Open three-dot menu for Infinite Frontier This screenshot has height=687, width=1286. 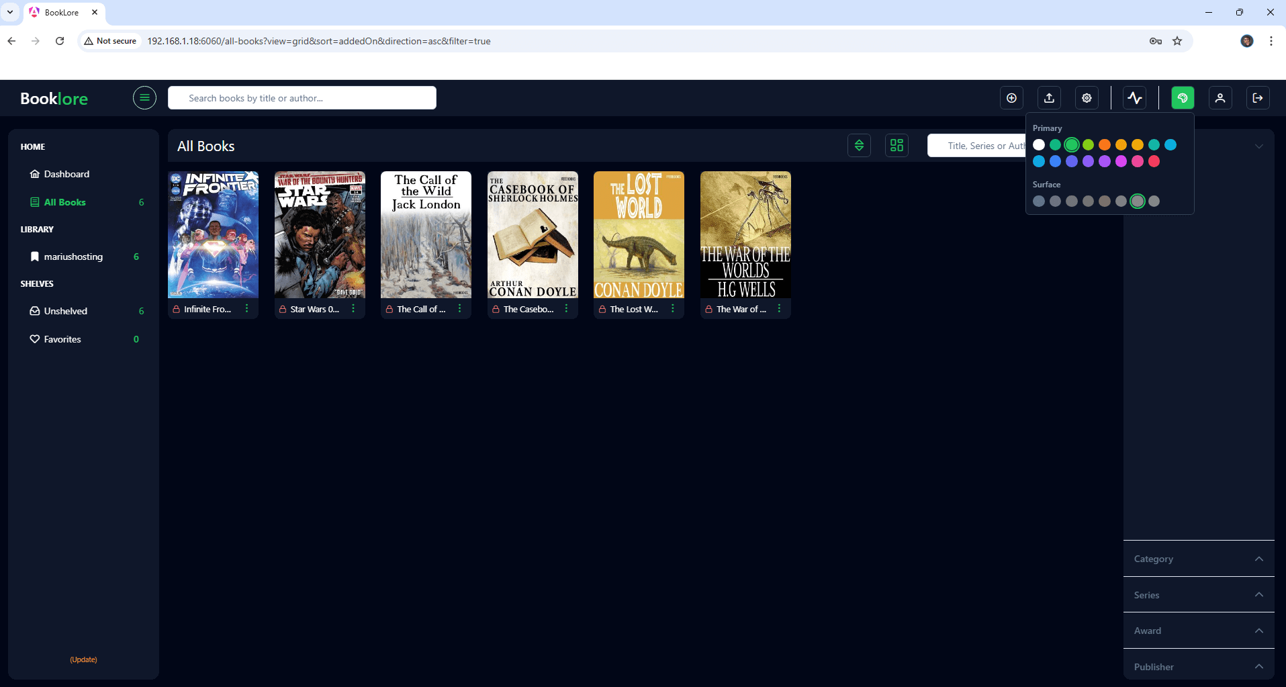pos(247,308)
